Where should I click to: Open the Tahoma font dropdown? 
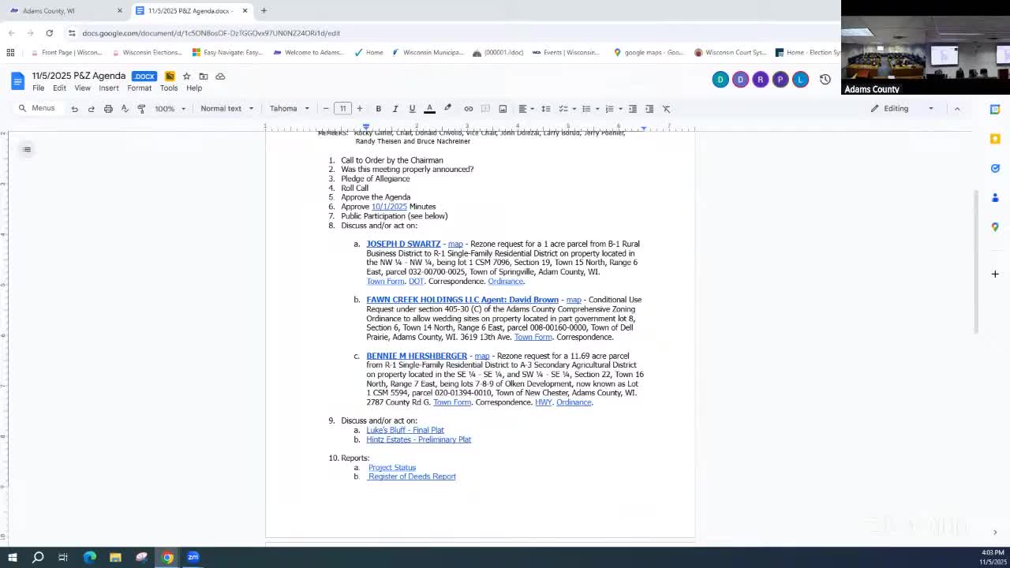click(289, 109)
